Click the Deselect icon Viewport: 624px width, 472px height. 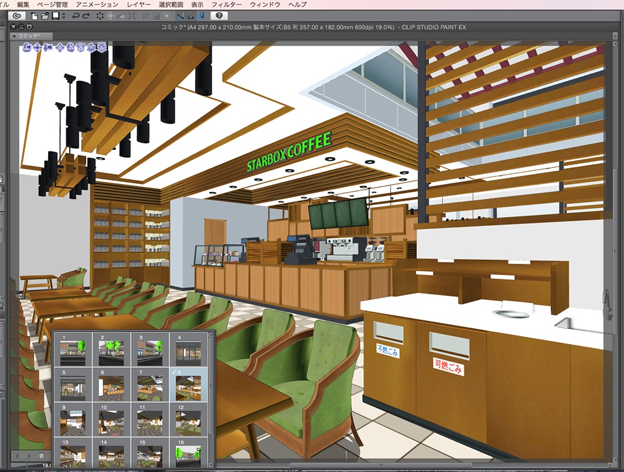coord(145,16)
